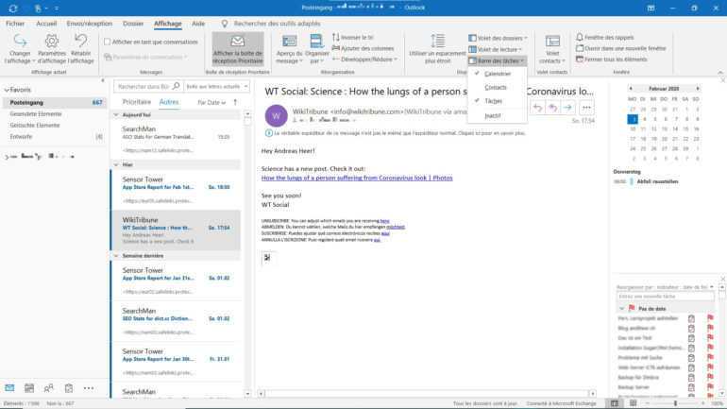Toggle Calendrier in Barre des tâches menu
The image size is (727, 409).
(497, 74)
